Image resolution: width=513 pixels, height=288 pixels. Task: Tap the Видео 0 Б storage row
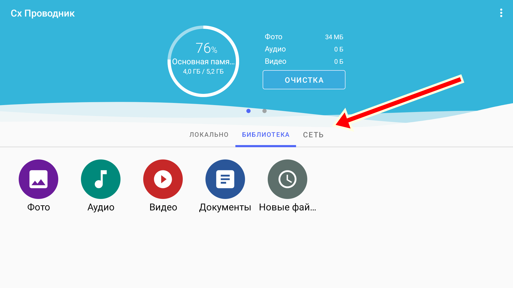(304, 61)
